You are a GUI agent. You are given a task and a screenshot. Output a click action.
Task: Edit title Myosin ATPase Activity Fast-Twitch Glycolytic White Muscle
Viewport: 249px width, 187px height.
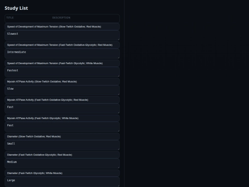tap(62, 118)
